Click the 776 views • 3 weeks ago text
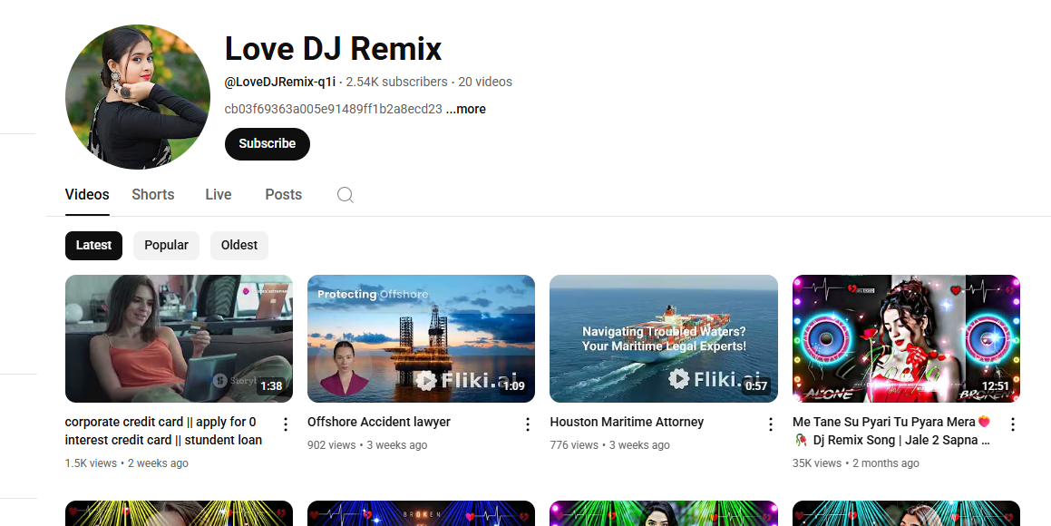 tap(610, 445)
